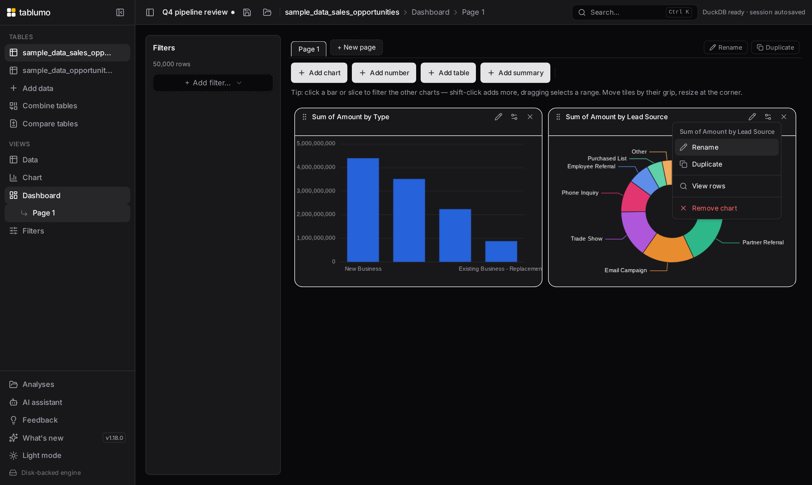
Task: Click the tablumo logo
Action: click(x=29, y=12)
